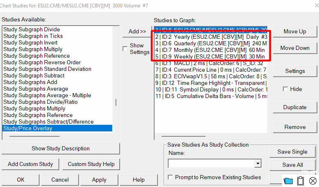Open Settings for the selected study
This screenshot has width=319, height=187.
pyautogui.click(x=295, y=71)
